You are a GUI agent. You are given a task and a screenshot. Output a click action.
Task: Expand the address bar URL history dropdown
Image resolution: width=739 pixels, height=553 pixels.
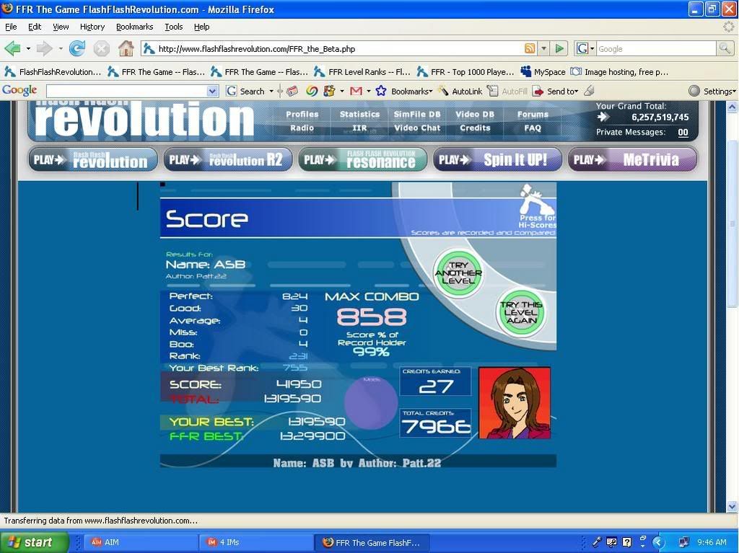(x=544, y=49)
